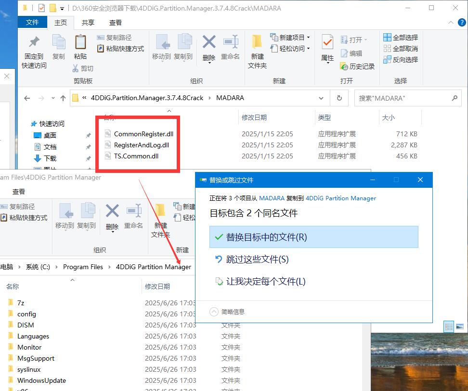Click Rename (重命名) in MADARA window ribbon
The image size is (468, 391).
coord(231,47)
